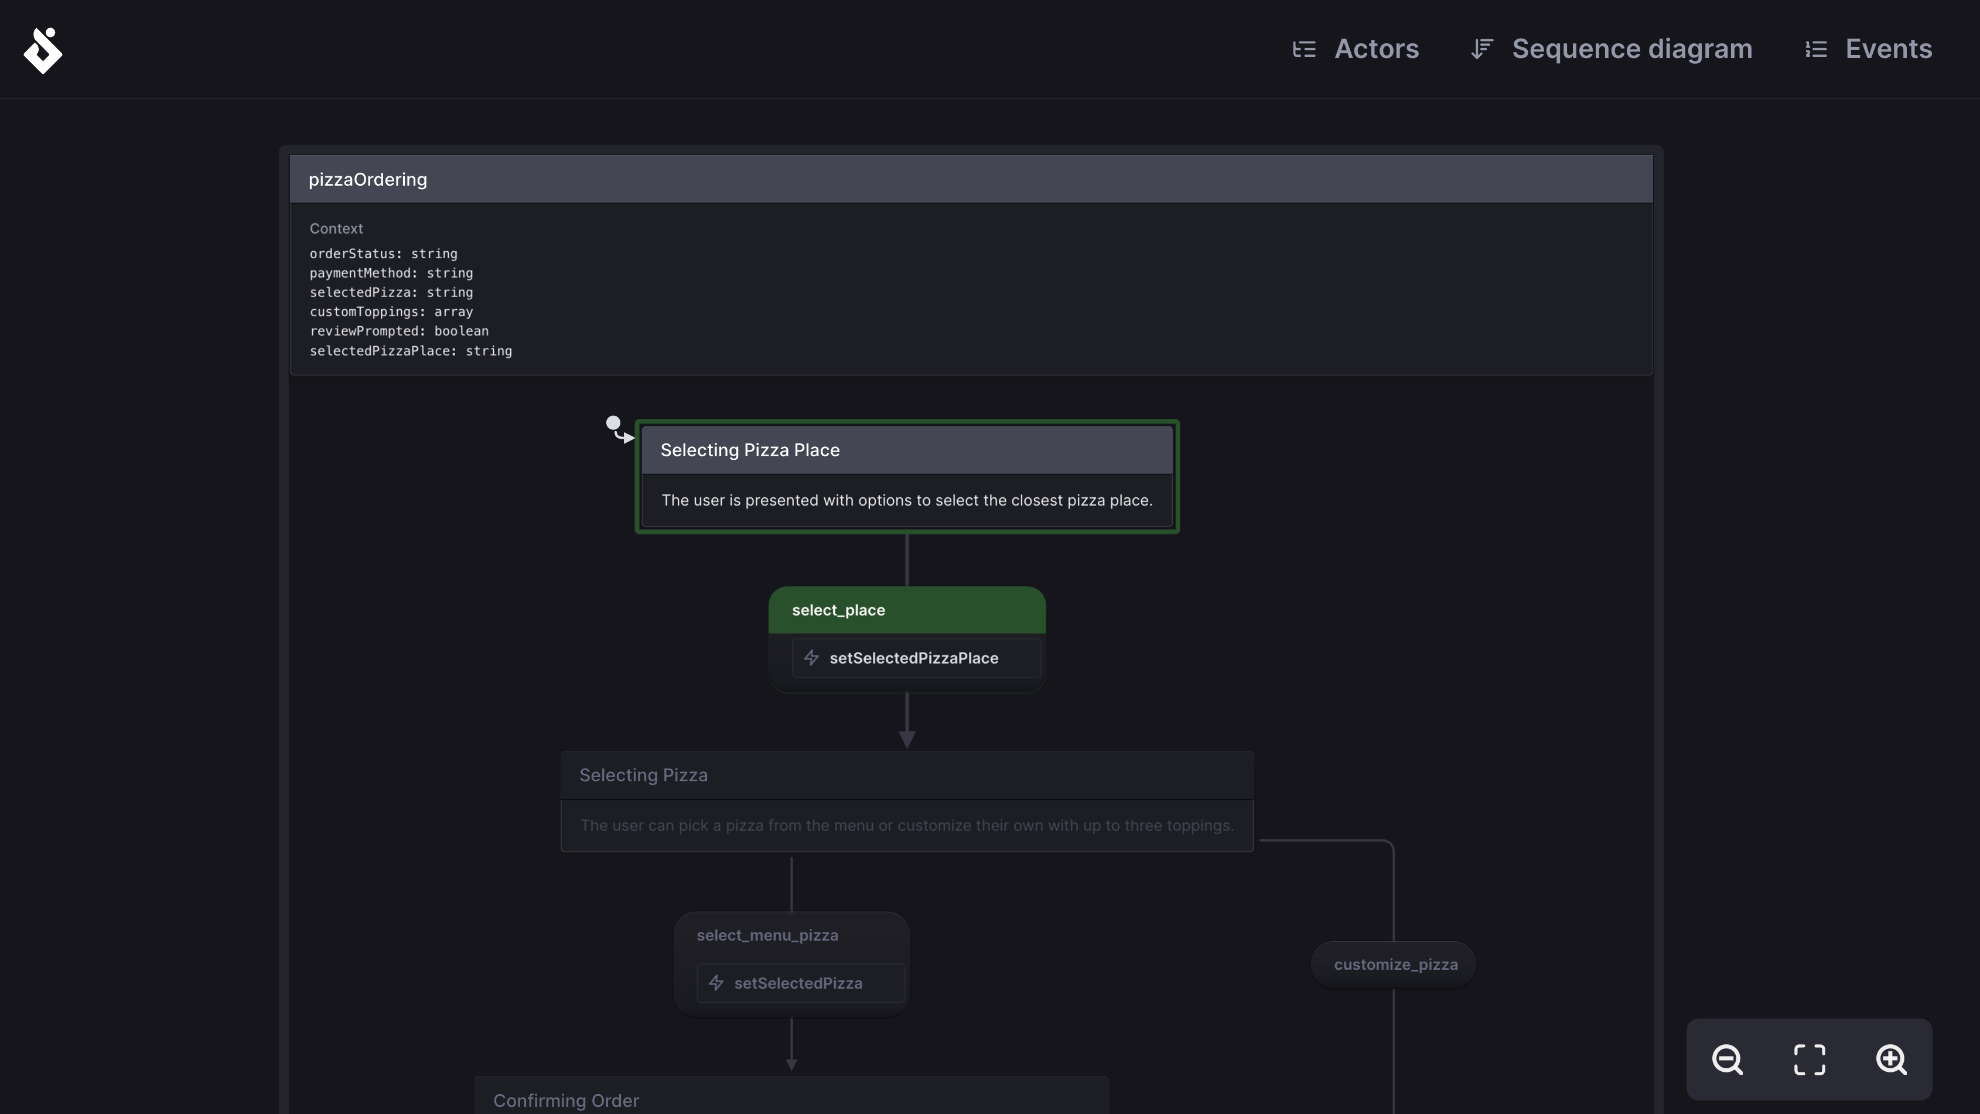This screenshot has height=1114, width=1980.
Task: Select the select_place event
Action: coord(837,609)
